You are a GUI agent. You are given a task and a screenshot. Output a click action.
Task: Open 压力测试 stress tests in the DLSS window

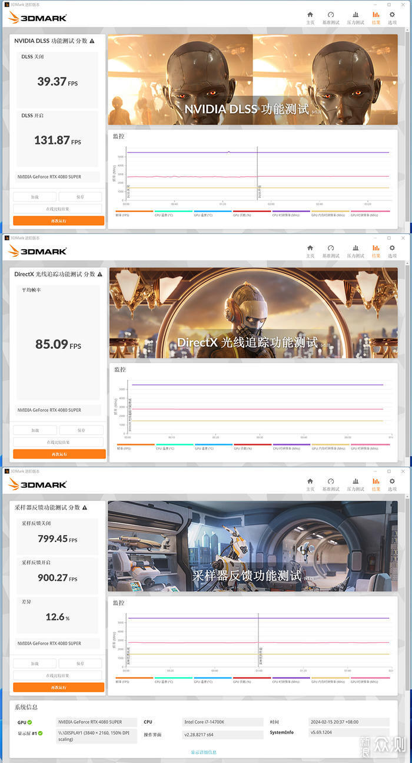[355, 18]
